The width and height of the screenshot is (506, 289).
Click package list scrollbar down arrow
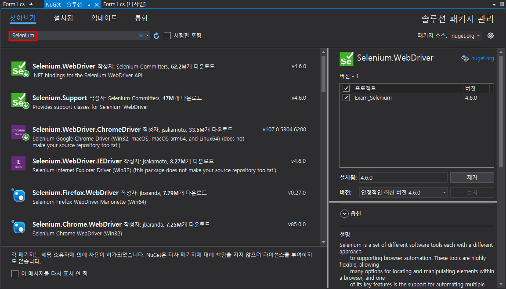pyautogui.click(x=323, y=242)
